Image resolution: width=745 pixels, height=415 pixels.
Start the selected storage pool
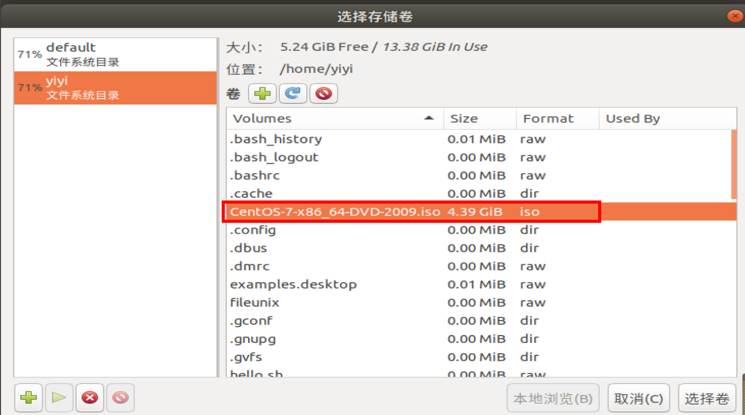point(59,398)
